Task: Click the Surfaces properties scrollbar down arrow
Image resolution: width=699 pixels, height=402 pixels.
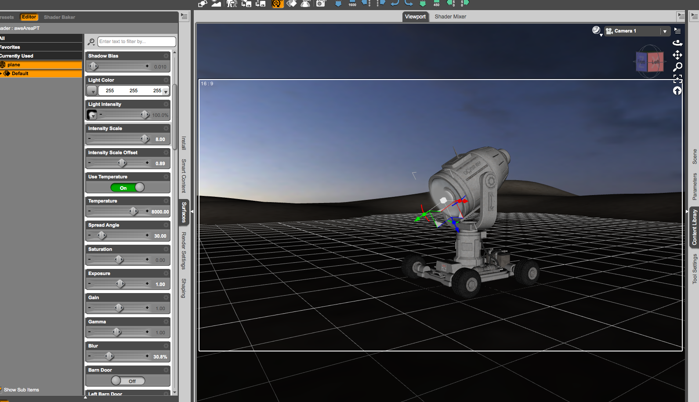Action: [x=174, y=392]
